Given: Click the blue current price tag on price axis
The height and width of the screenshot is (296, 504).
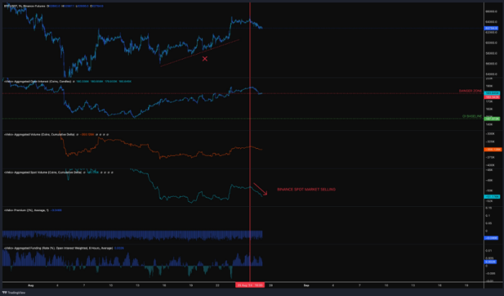Looking at the screenshot, I should point(492,28).
